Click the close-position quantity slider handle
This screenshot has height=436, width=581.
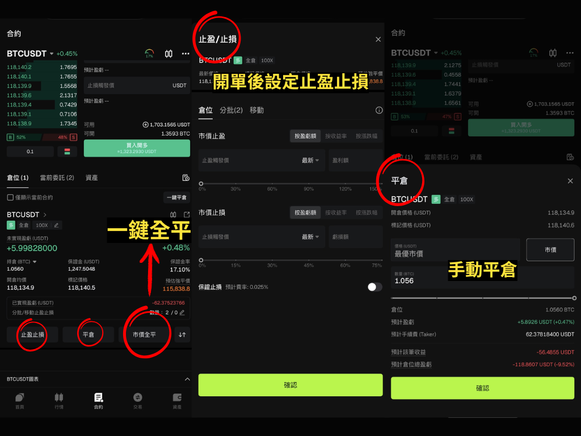click(574, 297)
